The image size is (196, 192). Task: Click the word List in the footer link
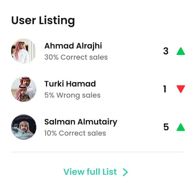tap(109, 172)
